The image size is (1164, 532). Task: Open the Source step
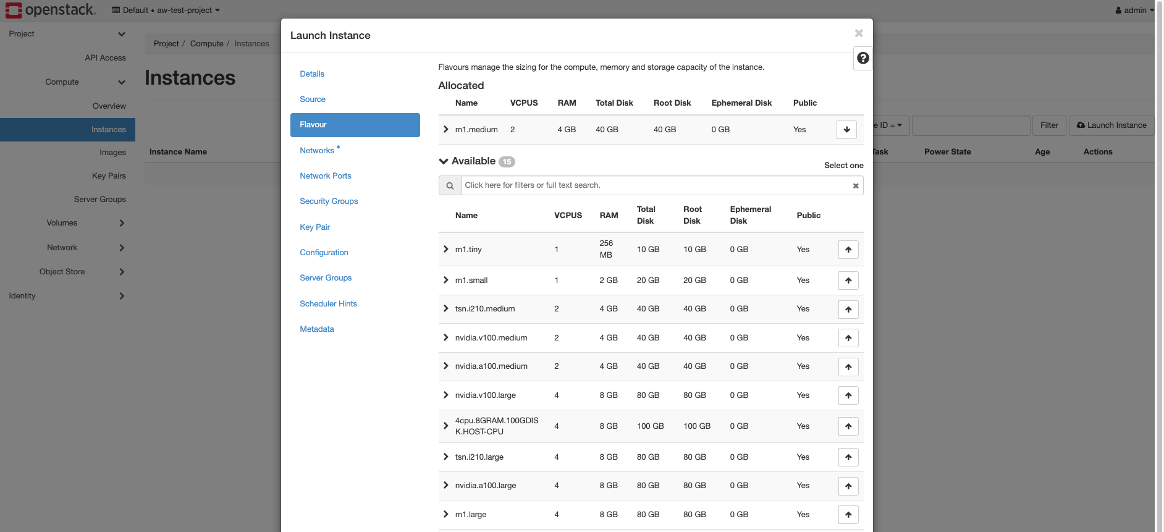pos(313,99)
